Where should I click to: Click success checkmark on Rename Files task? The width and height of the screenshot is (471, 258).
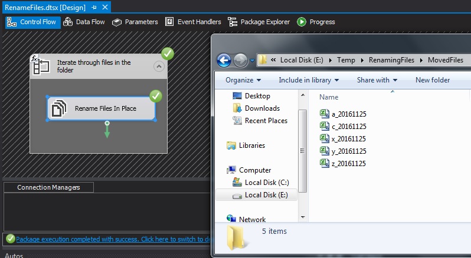tap(156, 96)
